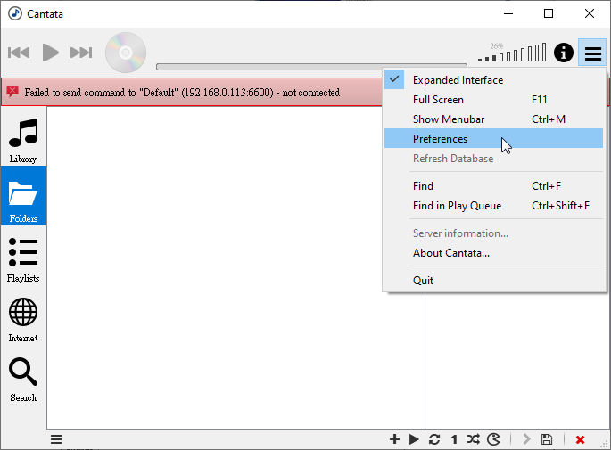
Task: Maximize the Cantata window
Action: click(x=549, y=13)
